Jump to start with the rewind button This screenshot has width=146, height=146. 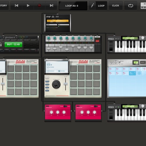tap(16, 6)
